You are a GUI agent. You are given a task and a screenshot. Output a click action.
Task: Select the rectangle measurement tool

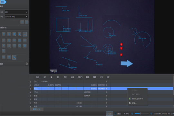click(14, 40)
